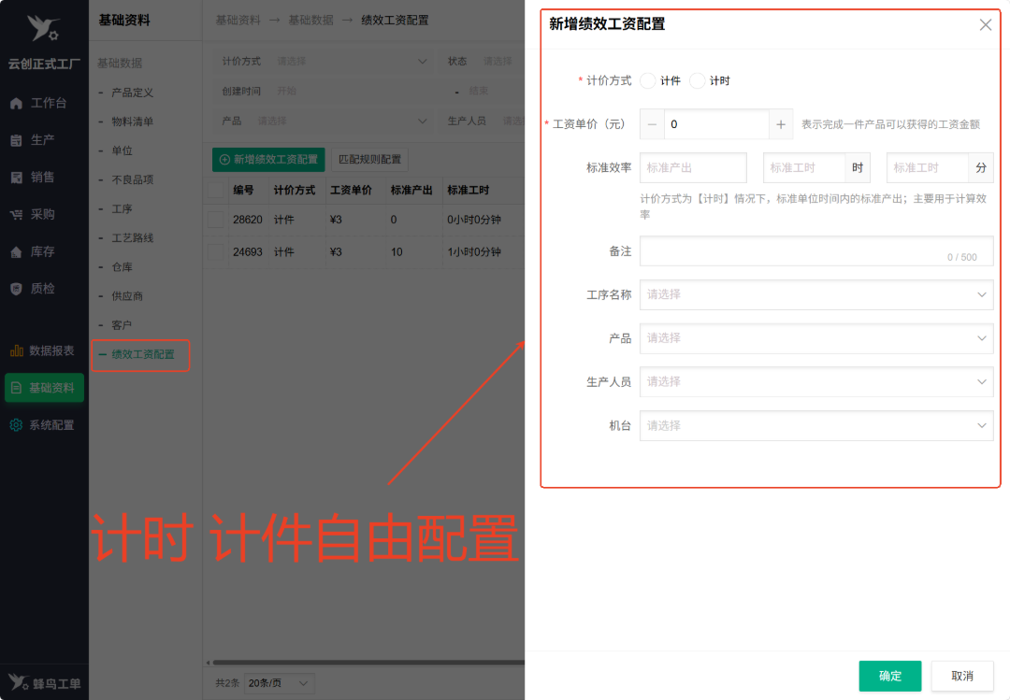Tick the checkbox for row 24693
The width and height of the screenshot is (1010, 700).
point(216,251)
